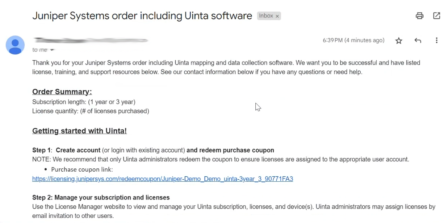Image resolution: width=444 pixels, height=223 pixels.
Task: Click the Step 2 subscription and licenses heading
Action: pyautogui.click(x=101, y=198)
